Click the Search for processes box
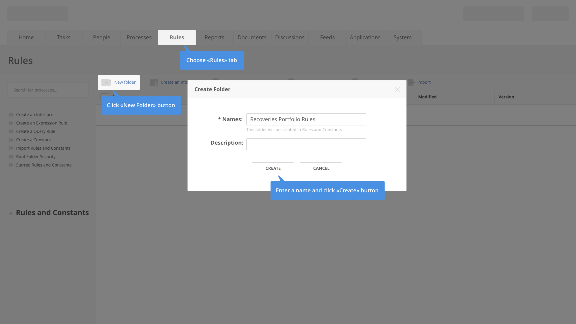The width and height of the screenshot is (576, 324). click(x=48, y=90)
